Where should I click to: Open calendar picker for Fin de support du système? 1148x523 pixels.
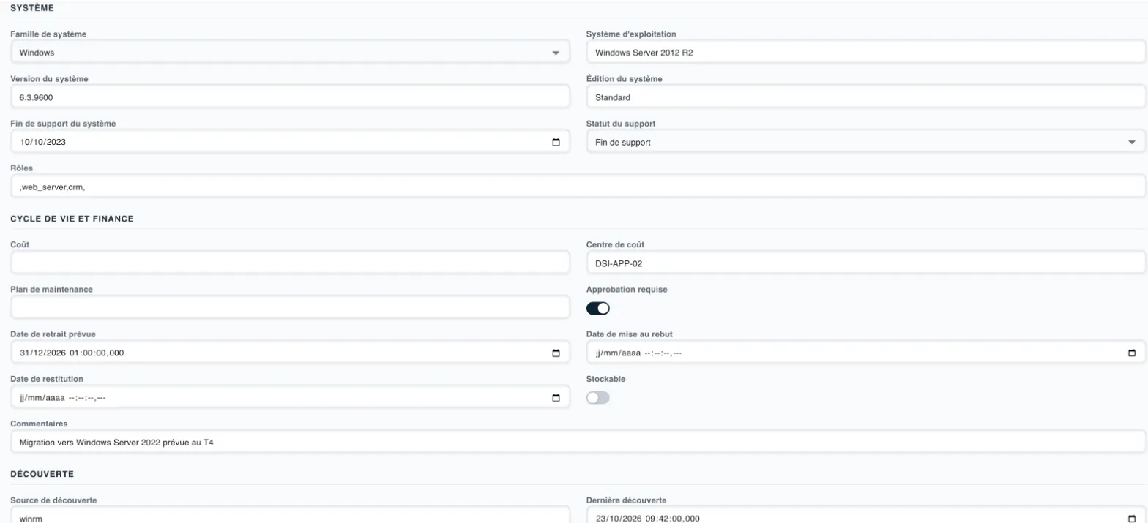click(x=556, y=143)
